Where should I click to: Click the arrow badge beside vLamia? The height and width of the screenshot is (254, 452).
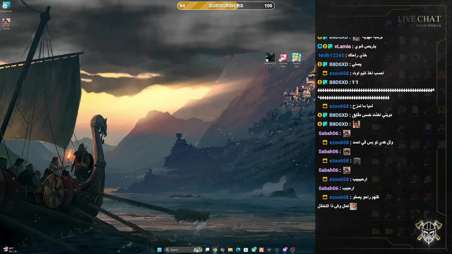[x=320, y=46]
